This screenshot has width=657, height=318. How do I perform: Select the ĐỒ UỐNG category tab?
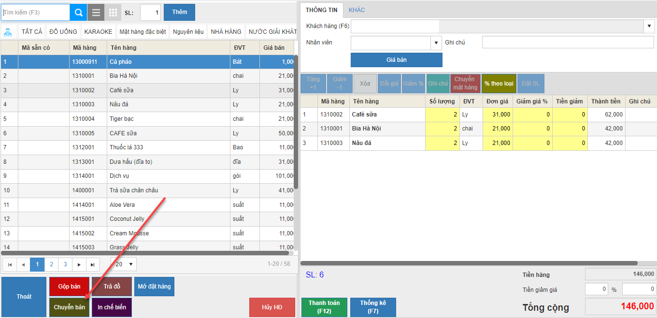tap(63, 32)
